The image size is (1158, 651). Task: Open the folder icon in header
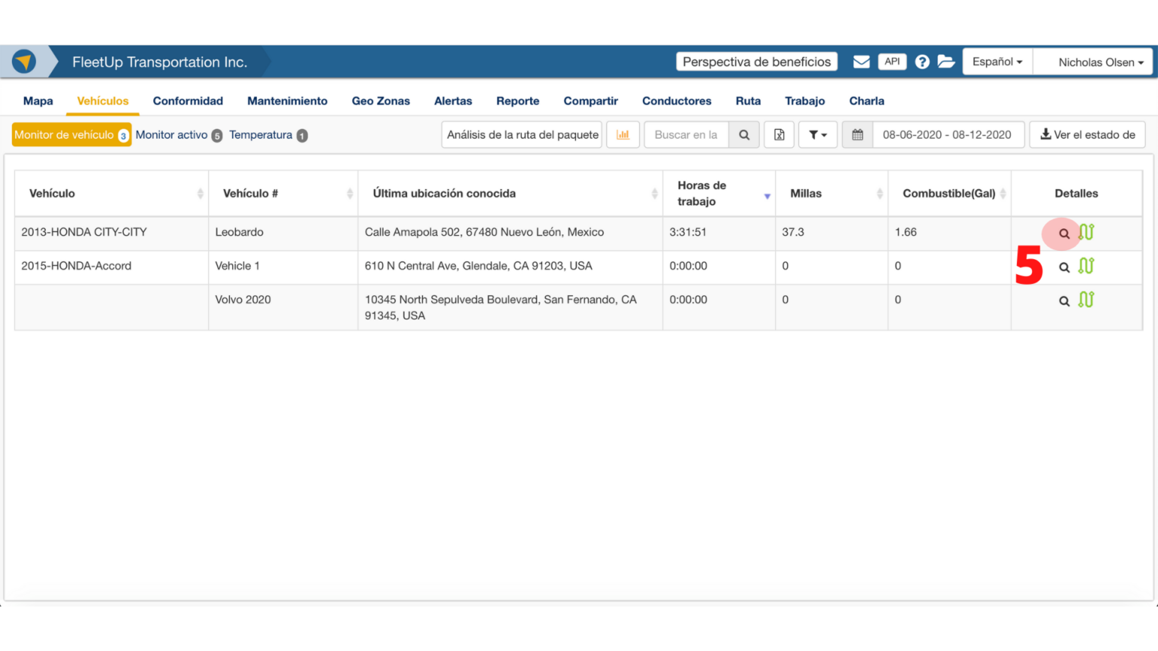tap(945, 62)
